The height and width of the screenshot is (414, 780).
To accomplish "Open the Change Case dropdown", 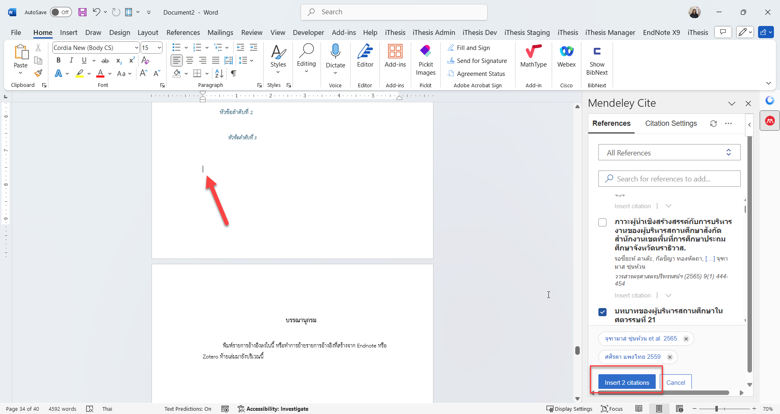I will click(x=124, y=73).
